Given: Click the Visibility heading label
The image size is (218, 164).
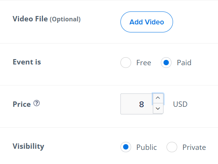Looking at the screenshot, I should point(28,146).
